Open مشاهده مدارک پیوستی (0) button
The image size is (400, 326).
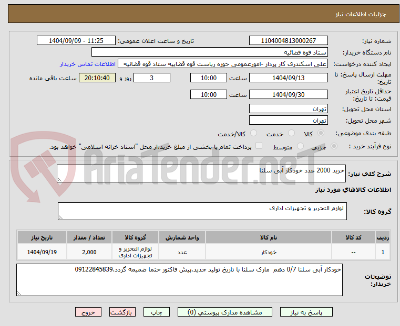[x=225, y=312]
